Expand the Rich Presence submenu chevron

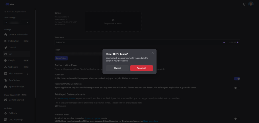(x=28, y=74)
